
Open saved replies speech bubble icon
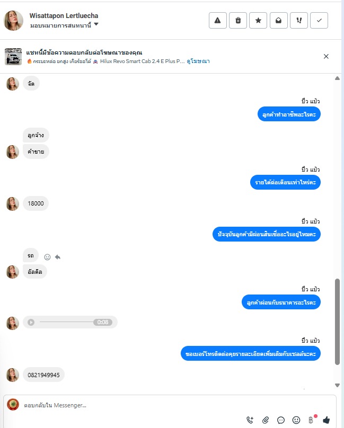(x=281, y=420)
